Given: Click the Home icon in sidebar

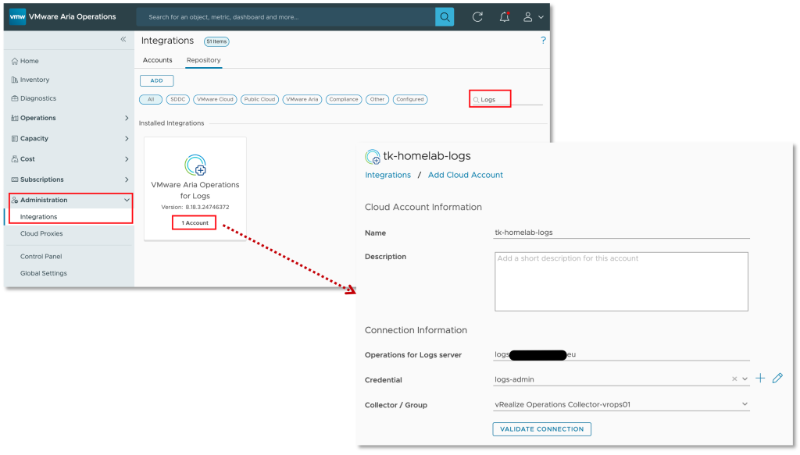Looking at the screenshot, I should coord(14,61).
